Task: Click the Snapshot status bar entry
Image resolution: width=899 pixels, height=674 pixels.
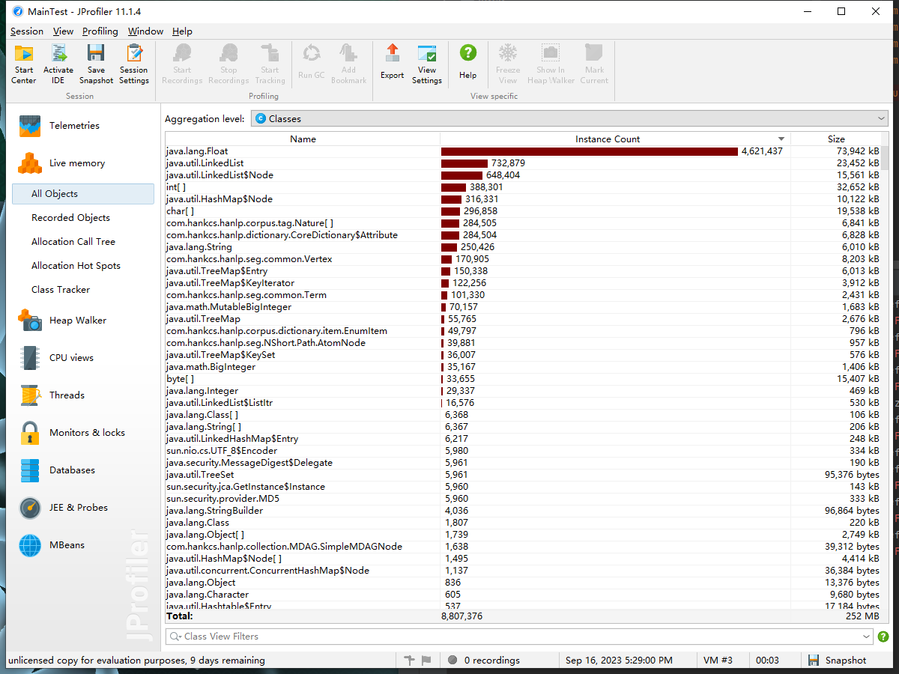Action: click(x=838, y=661)
